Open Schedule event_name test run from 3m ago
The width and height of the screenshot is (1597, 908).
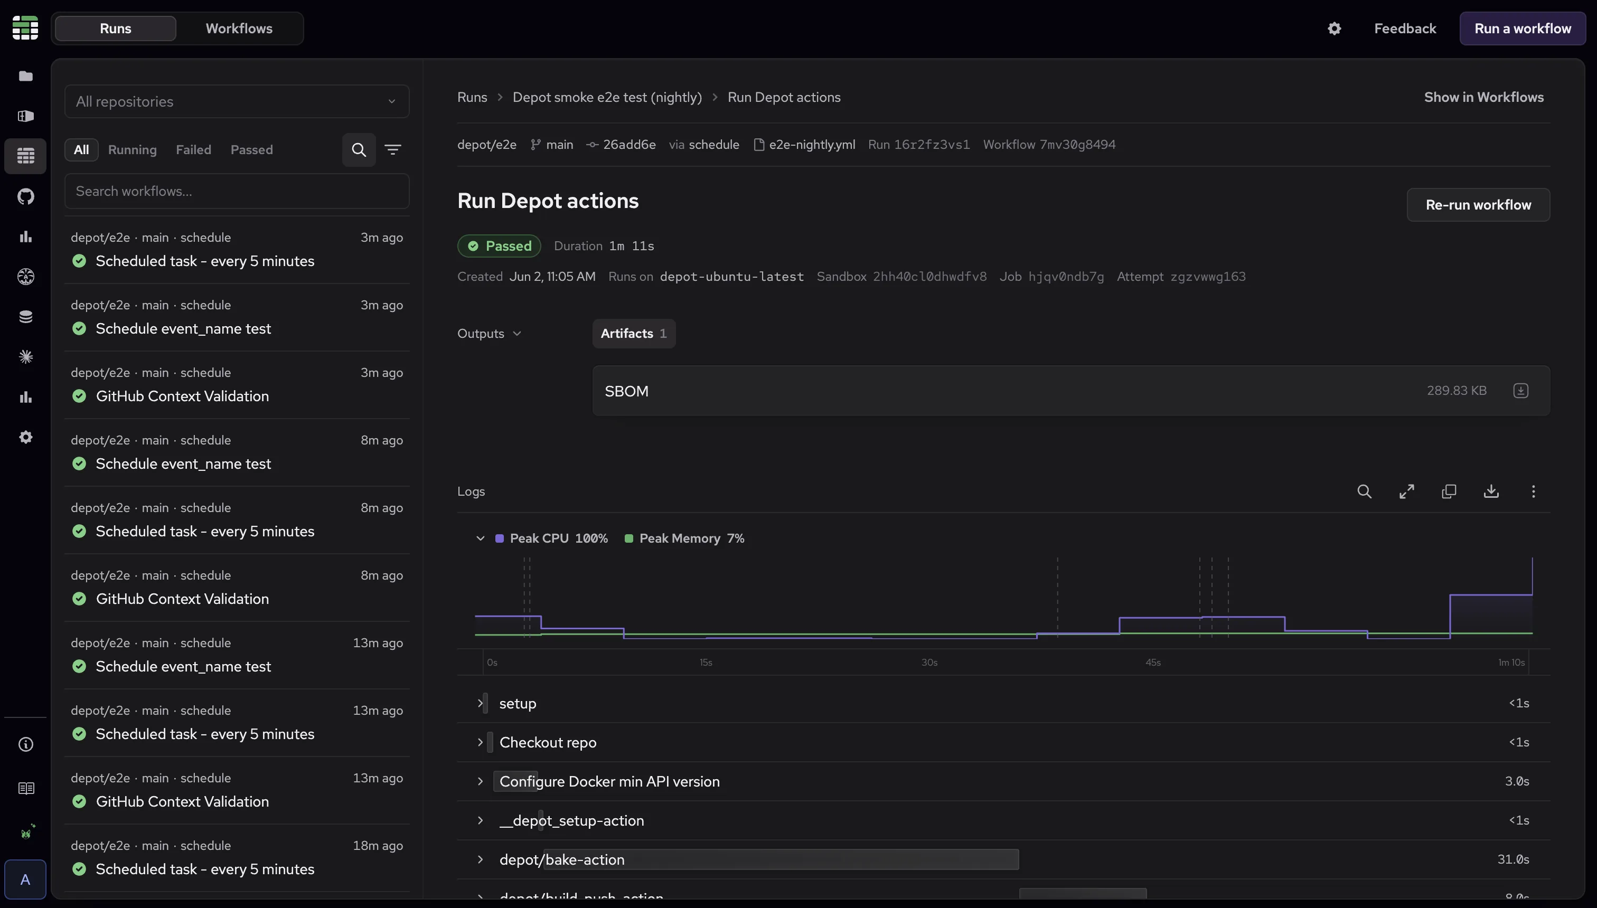[x=237, y=317]
